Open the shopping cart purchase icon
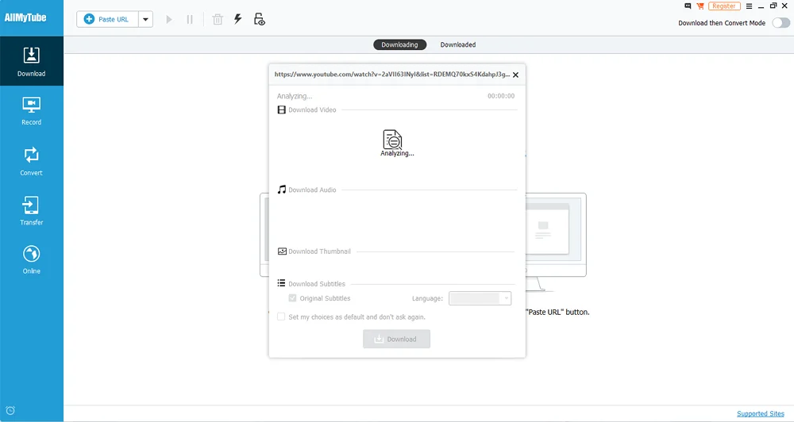 pos(700,6)
